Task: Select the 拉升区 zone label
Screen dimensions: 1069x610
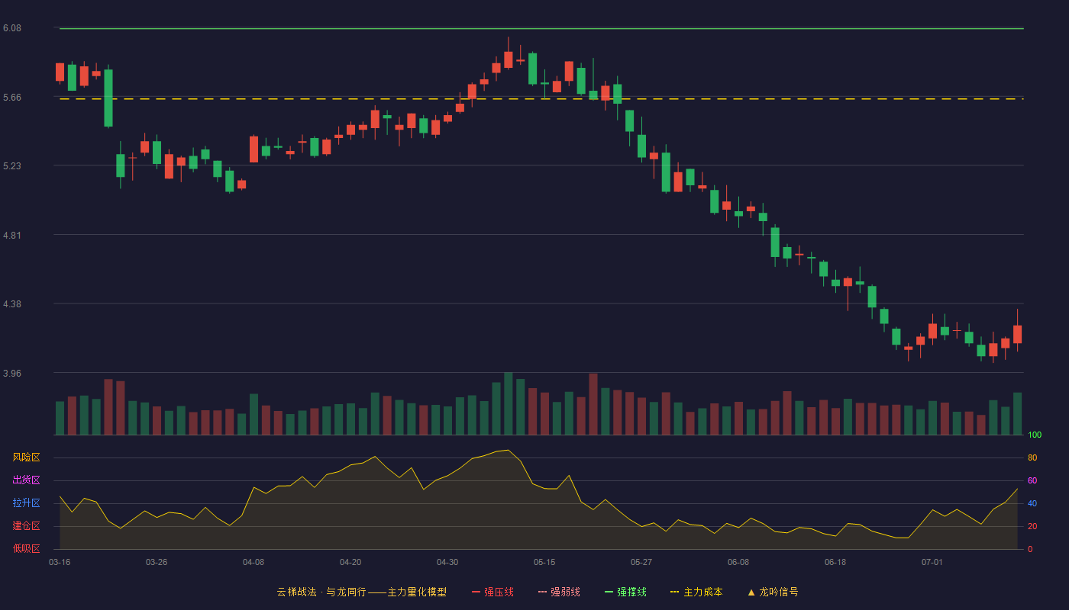Action: pos(26,503)
